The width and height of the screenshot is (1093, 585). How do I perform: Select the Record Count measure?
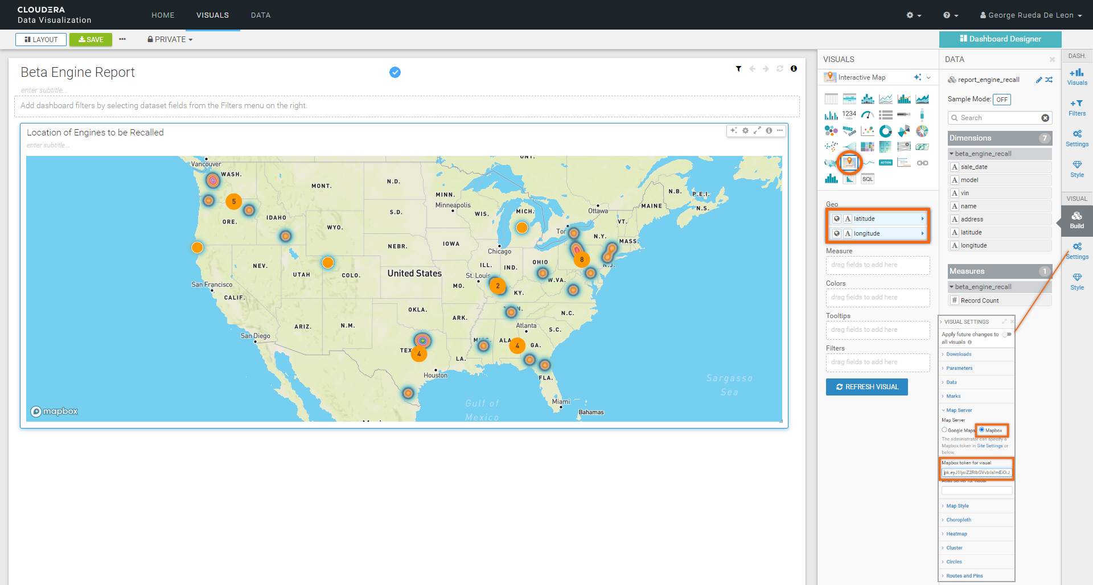1000,300
